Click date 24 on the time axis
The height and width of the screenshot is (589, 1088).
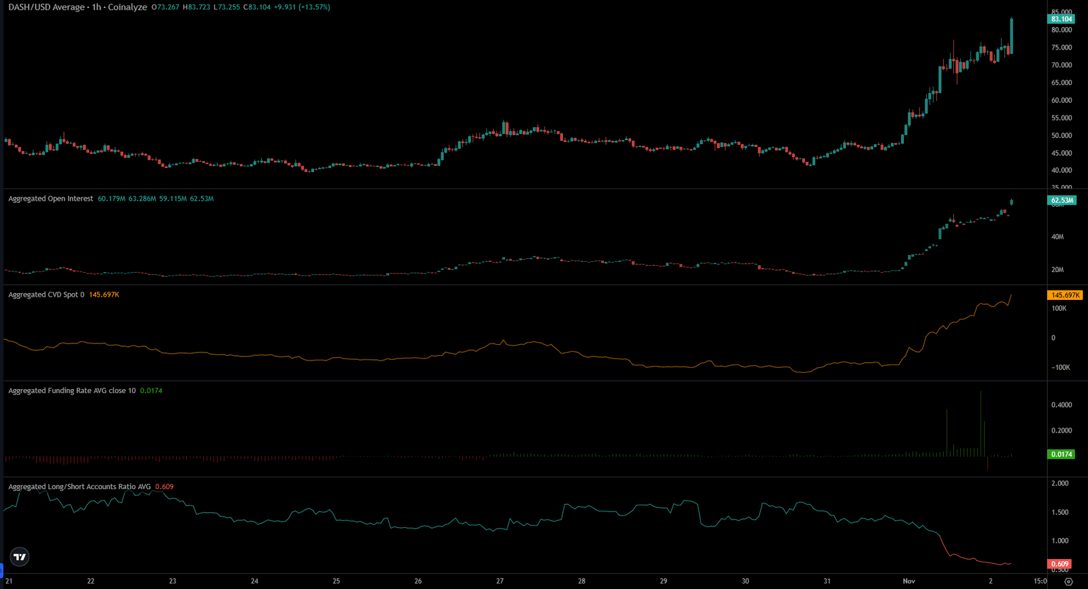(254, 581)
